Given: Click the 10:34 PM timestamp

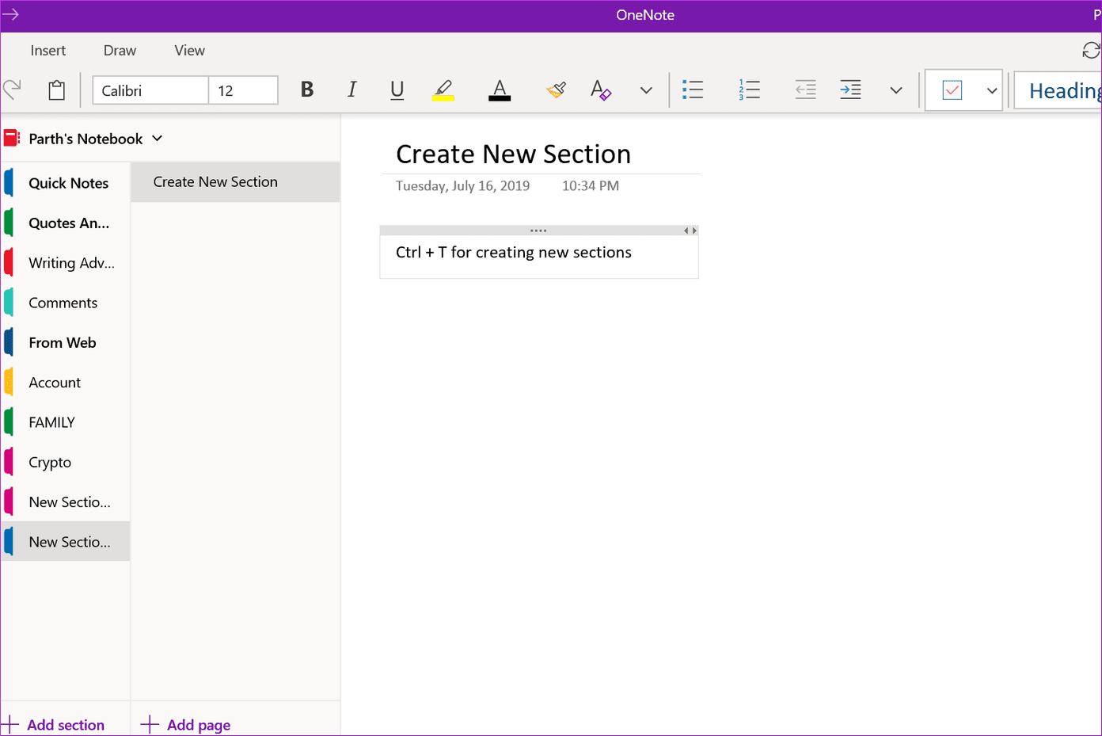Looking at the screenshot, I should pyautogui.click(x=591, y=185).
